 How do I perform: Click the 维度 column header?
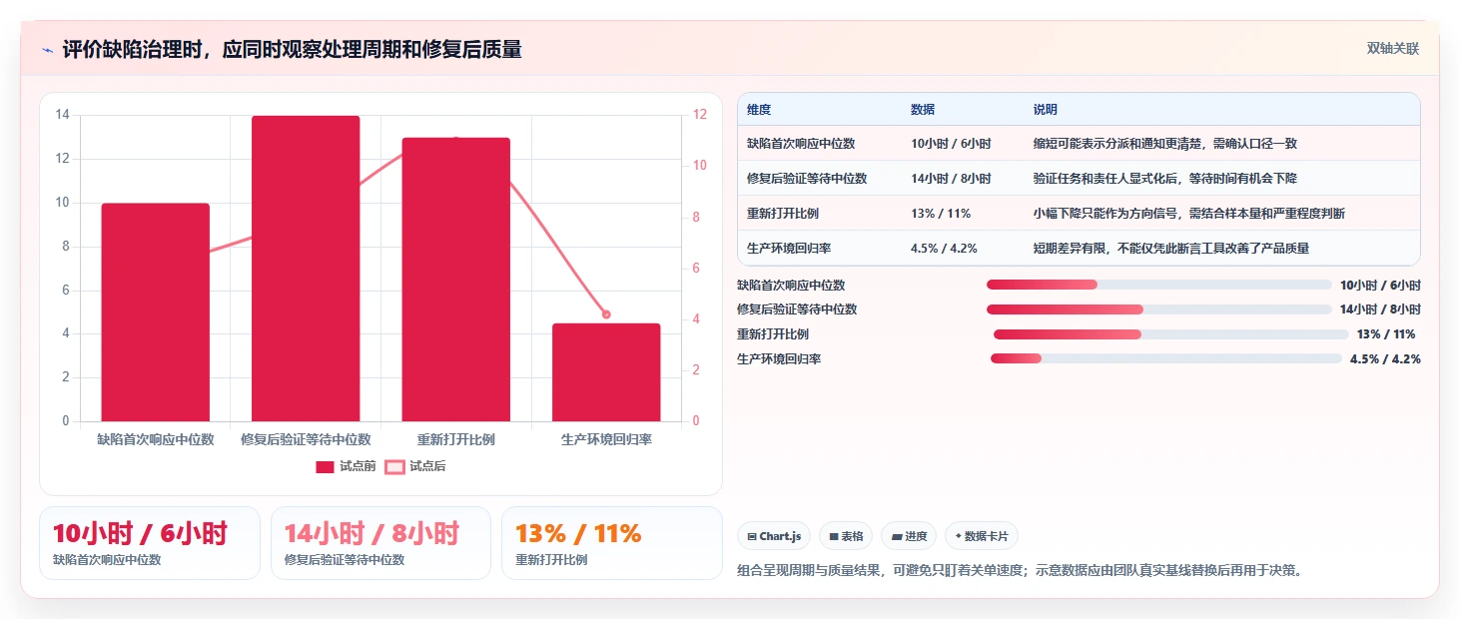pyautogui.click(x=759, y=110)
